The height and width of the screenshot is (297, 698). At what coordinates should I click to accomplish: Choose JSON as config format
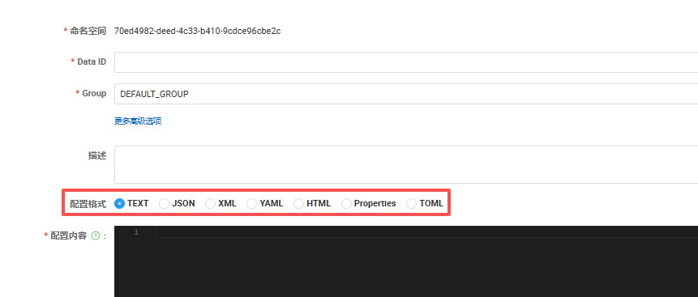pyautogui.click(x=165, y=204)
